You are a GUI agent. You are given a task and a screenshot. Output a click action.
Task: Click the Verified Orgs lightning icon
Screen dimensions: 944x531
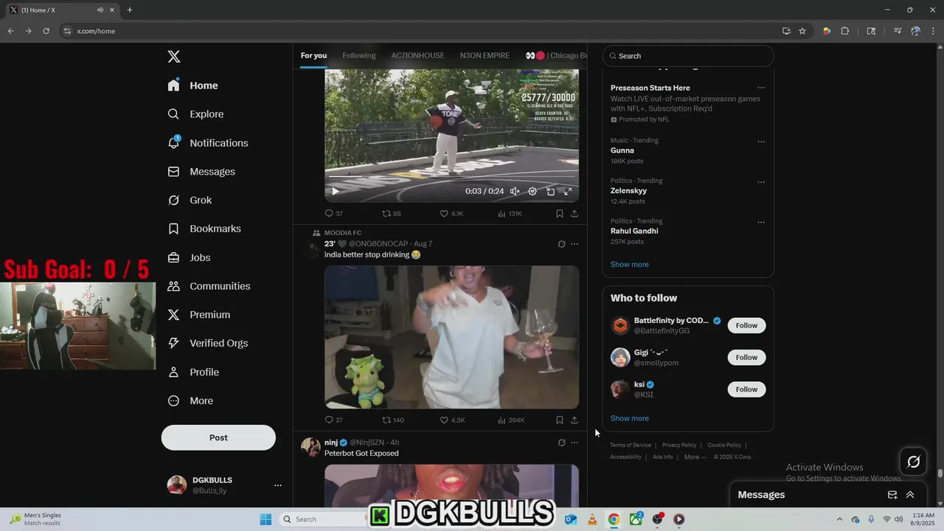173,343
